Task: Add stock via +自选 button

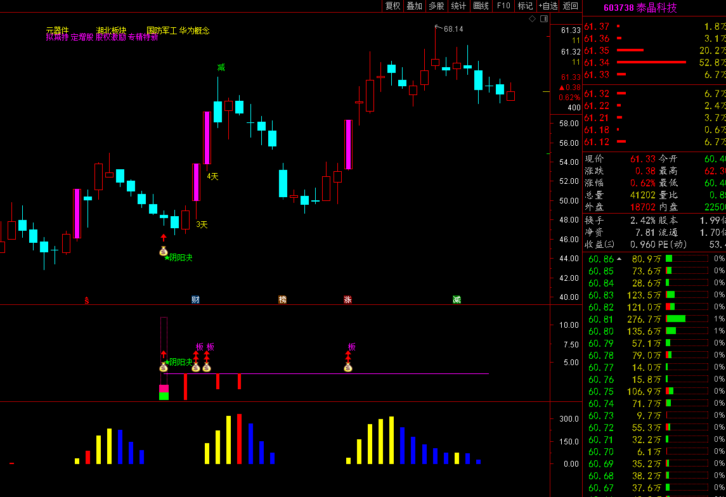Action: coord(548,6)
